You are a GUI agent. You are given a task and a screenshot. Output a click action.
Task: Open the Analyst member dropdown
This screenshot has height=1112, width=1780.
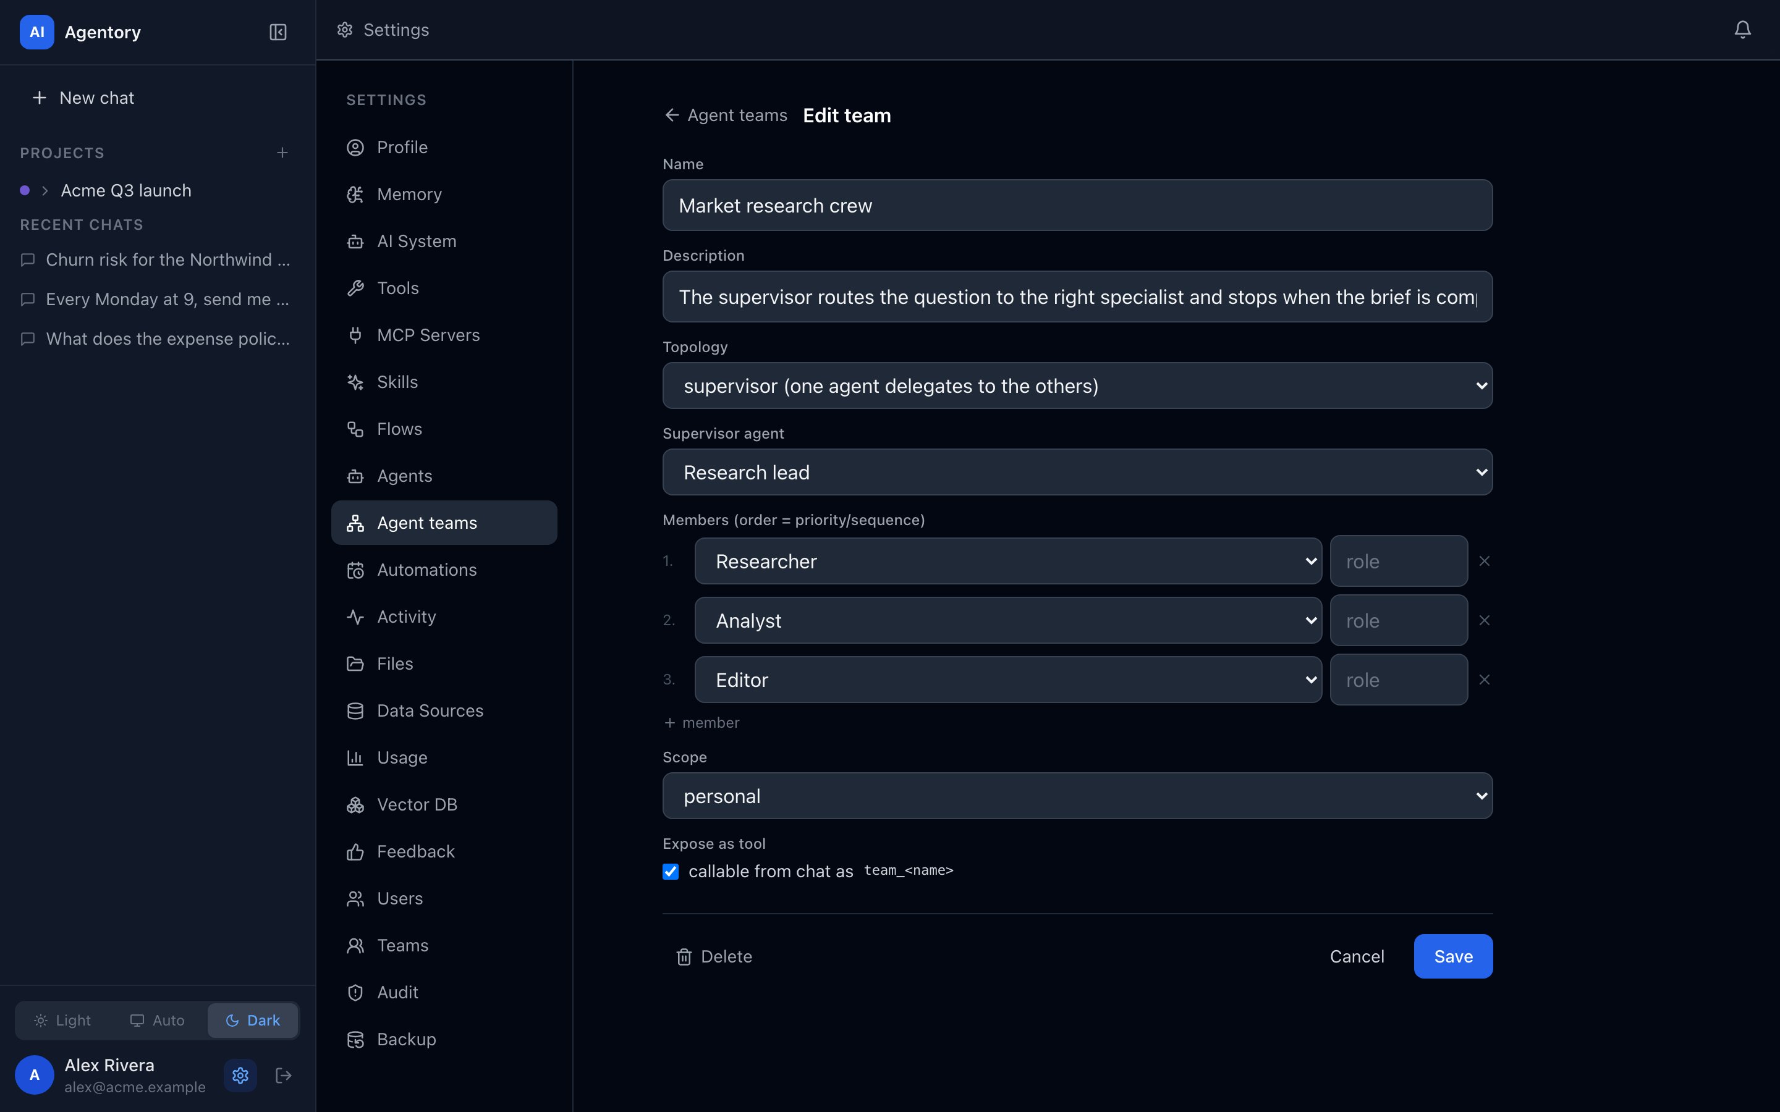[1007, 621]
